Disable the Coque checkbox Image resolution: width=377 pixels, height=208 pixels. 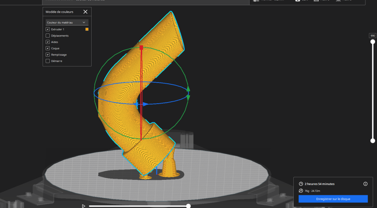coord(48,48)
